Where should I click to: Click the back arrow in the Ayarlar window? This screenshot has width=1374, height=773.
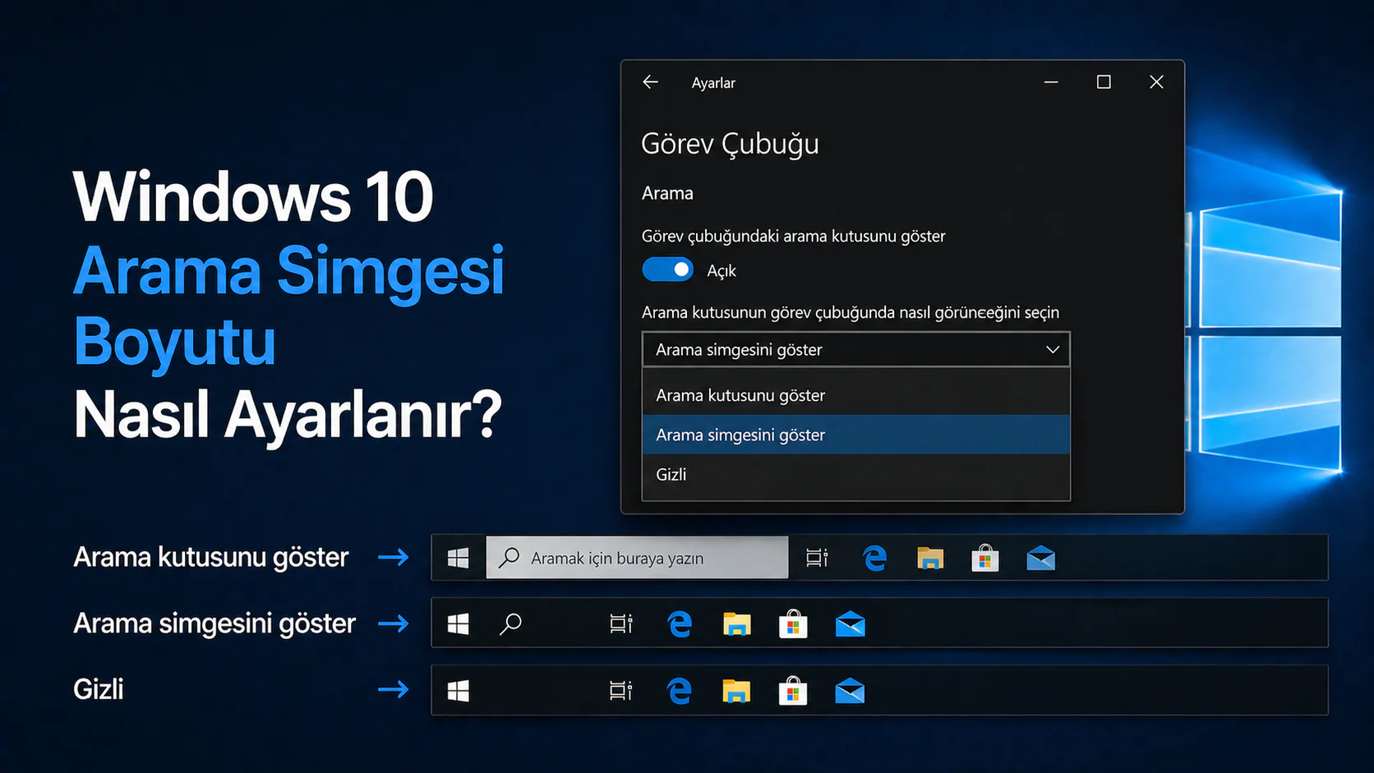pyautogui.click(x=650, y=82)
